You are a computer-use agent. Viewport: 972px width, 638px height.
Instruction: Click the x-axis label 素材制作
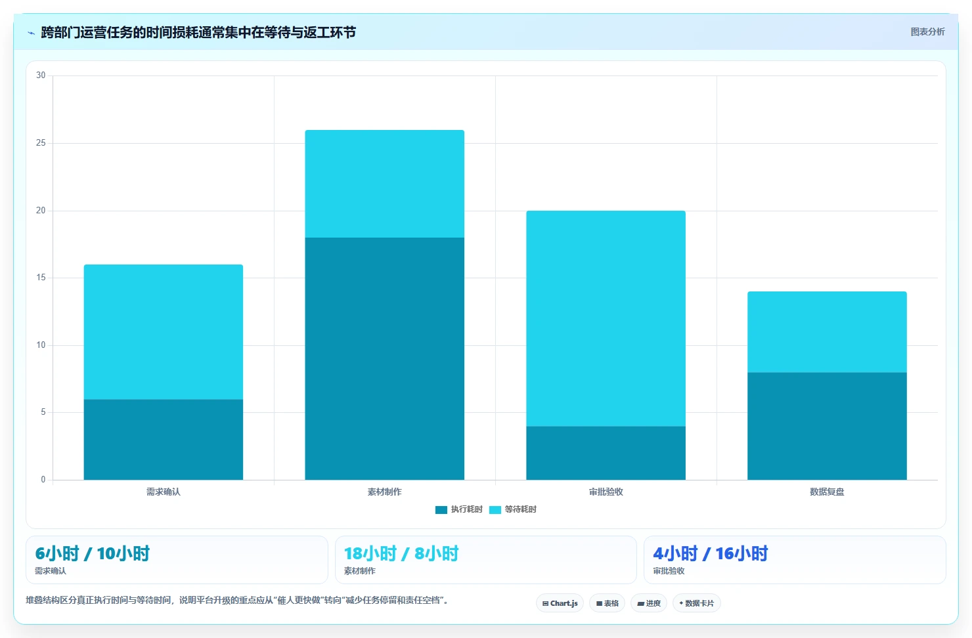(x=385, y=492)
